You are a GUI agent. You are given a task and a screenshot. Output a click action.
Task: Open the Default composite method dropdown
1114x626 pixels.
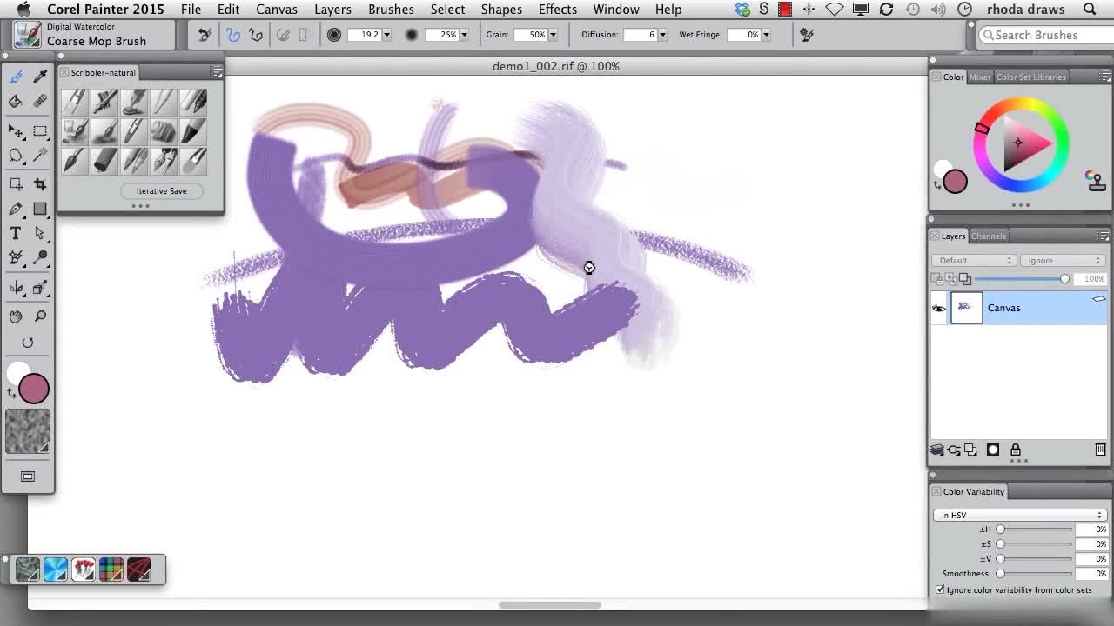coord(975,261)
